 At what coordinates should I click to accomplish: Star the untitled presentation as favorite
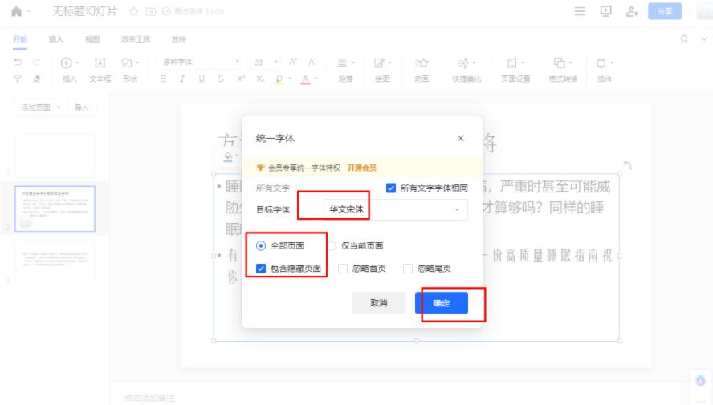tap(133, 11)
